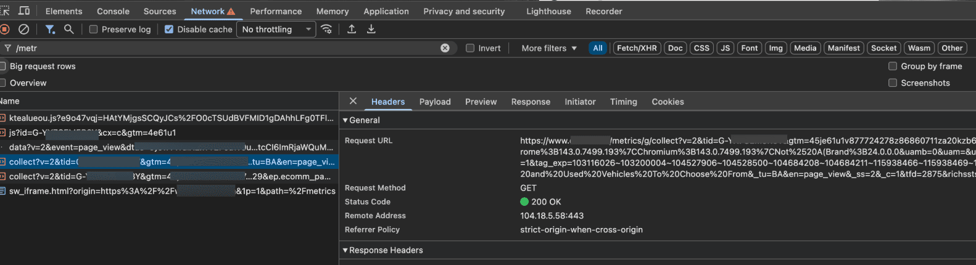Open the network search magnifier

point(69,29)
